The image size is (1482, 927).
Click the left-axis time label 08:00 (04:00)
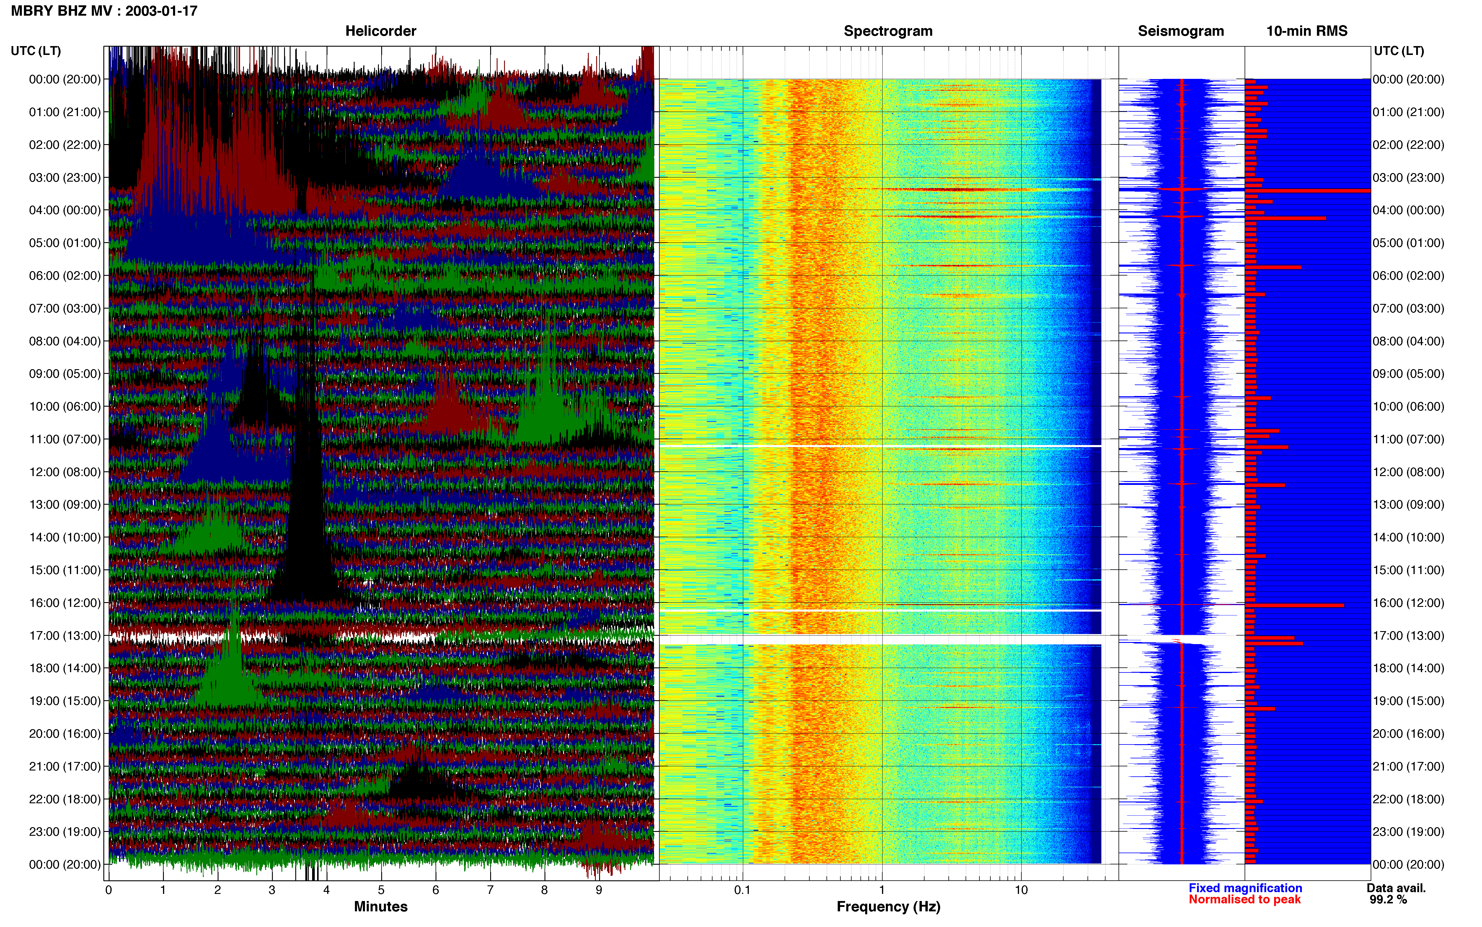click(x=65, y=341)
